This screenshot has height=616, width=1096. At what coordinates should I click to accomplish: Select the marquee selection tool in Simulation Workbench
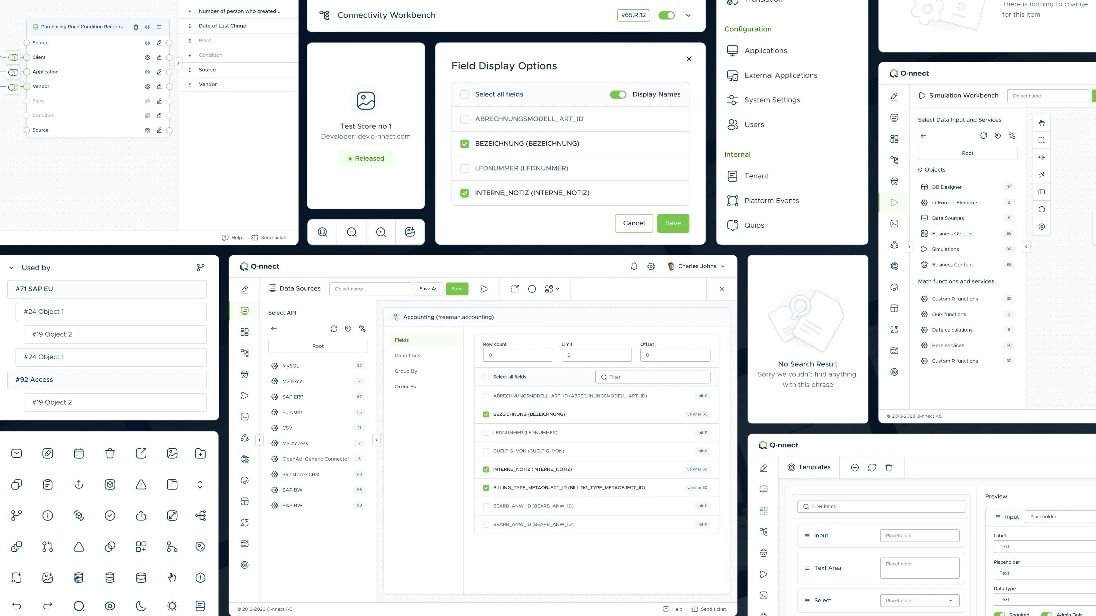1042,140
